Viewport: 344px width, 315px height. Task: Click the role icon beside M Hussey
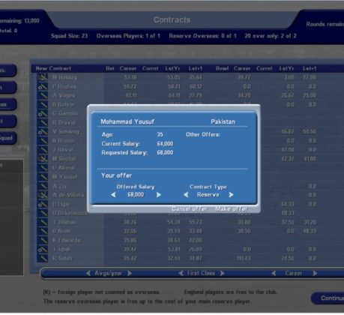(x=43, y=77)
